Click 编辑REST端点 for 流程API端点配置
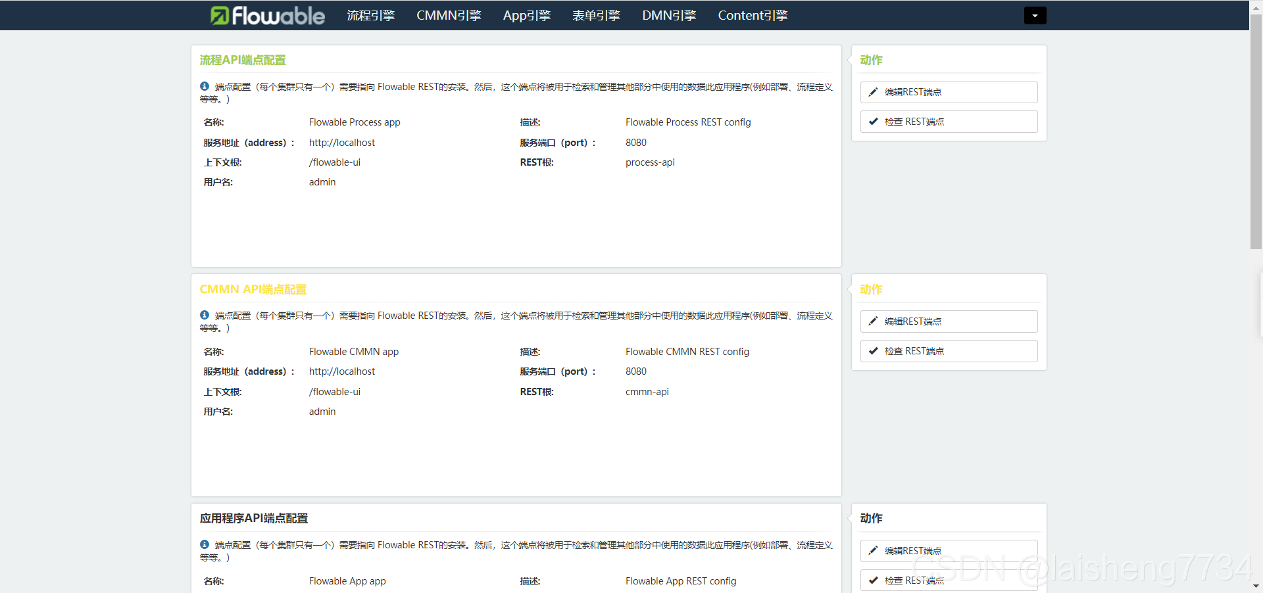 [949, 92]
